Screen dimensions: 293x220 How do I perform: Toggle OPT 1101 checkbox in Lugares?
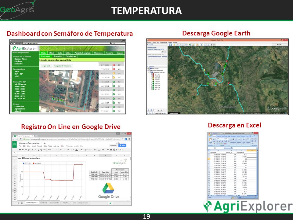pos(152,74)
